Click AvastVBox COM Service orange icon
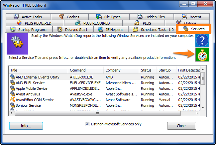 13,99
